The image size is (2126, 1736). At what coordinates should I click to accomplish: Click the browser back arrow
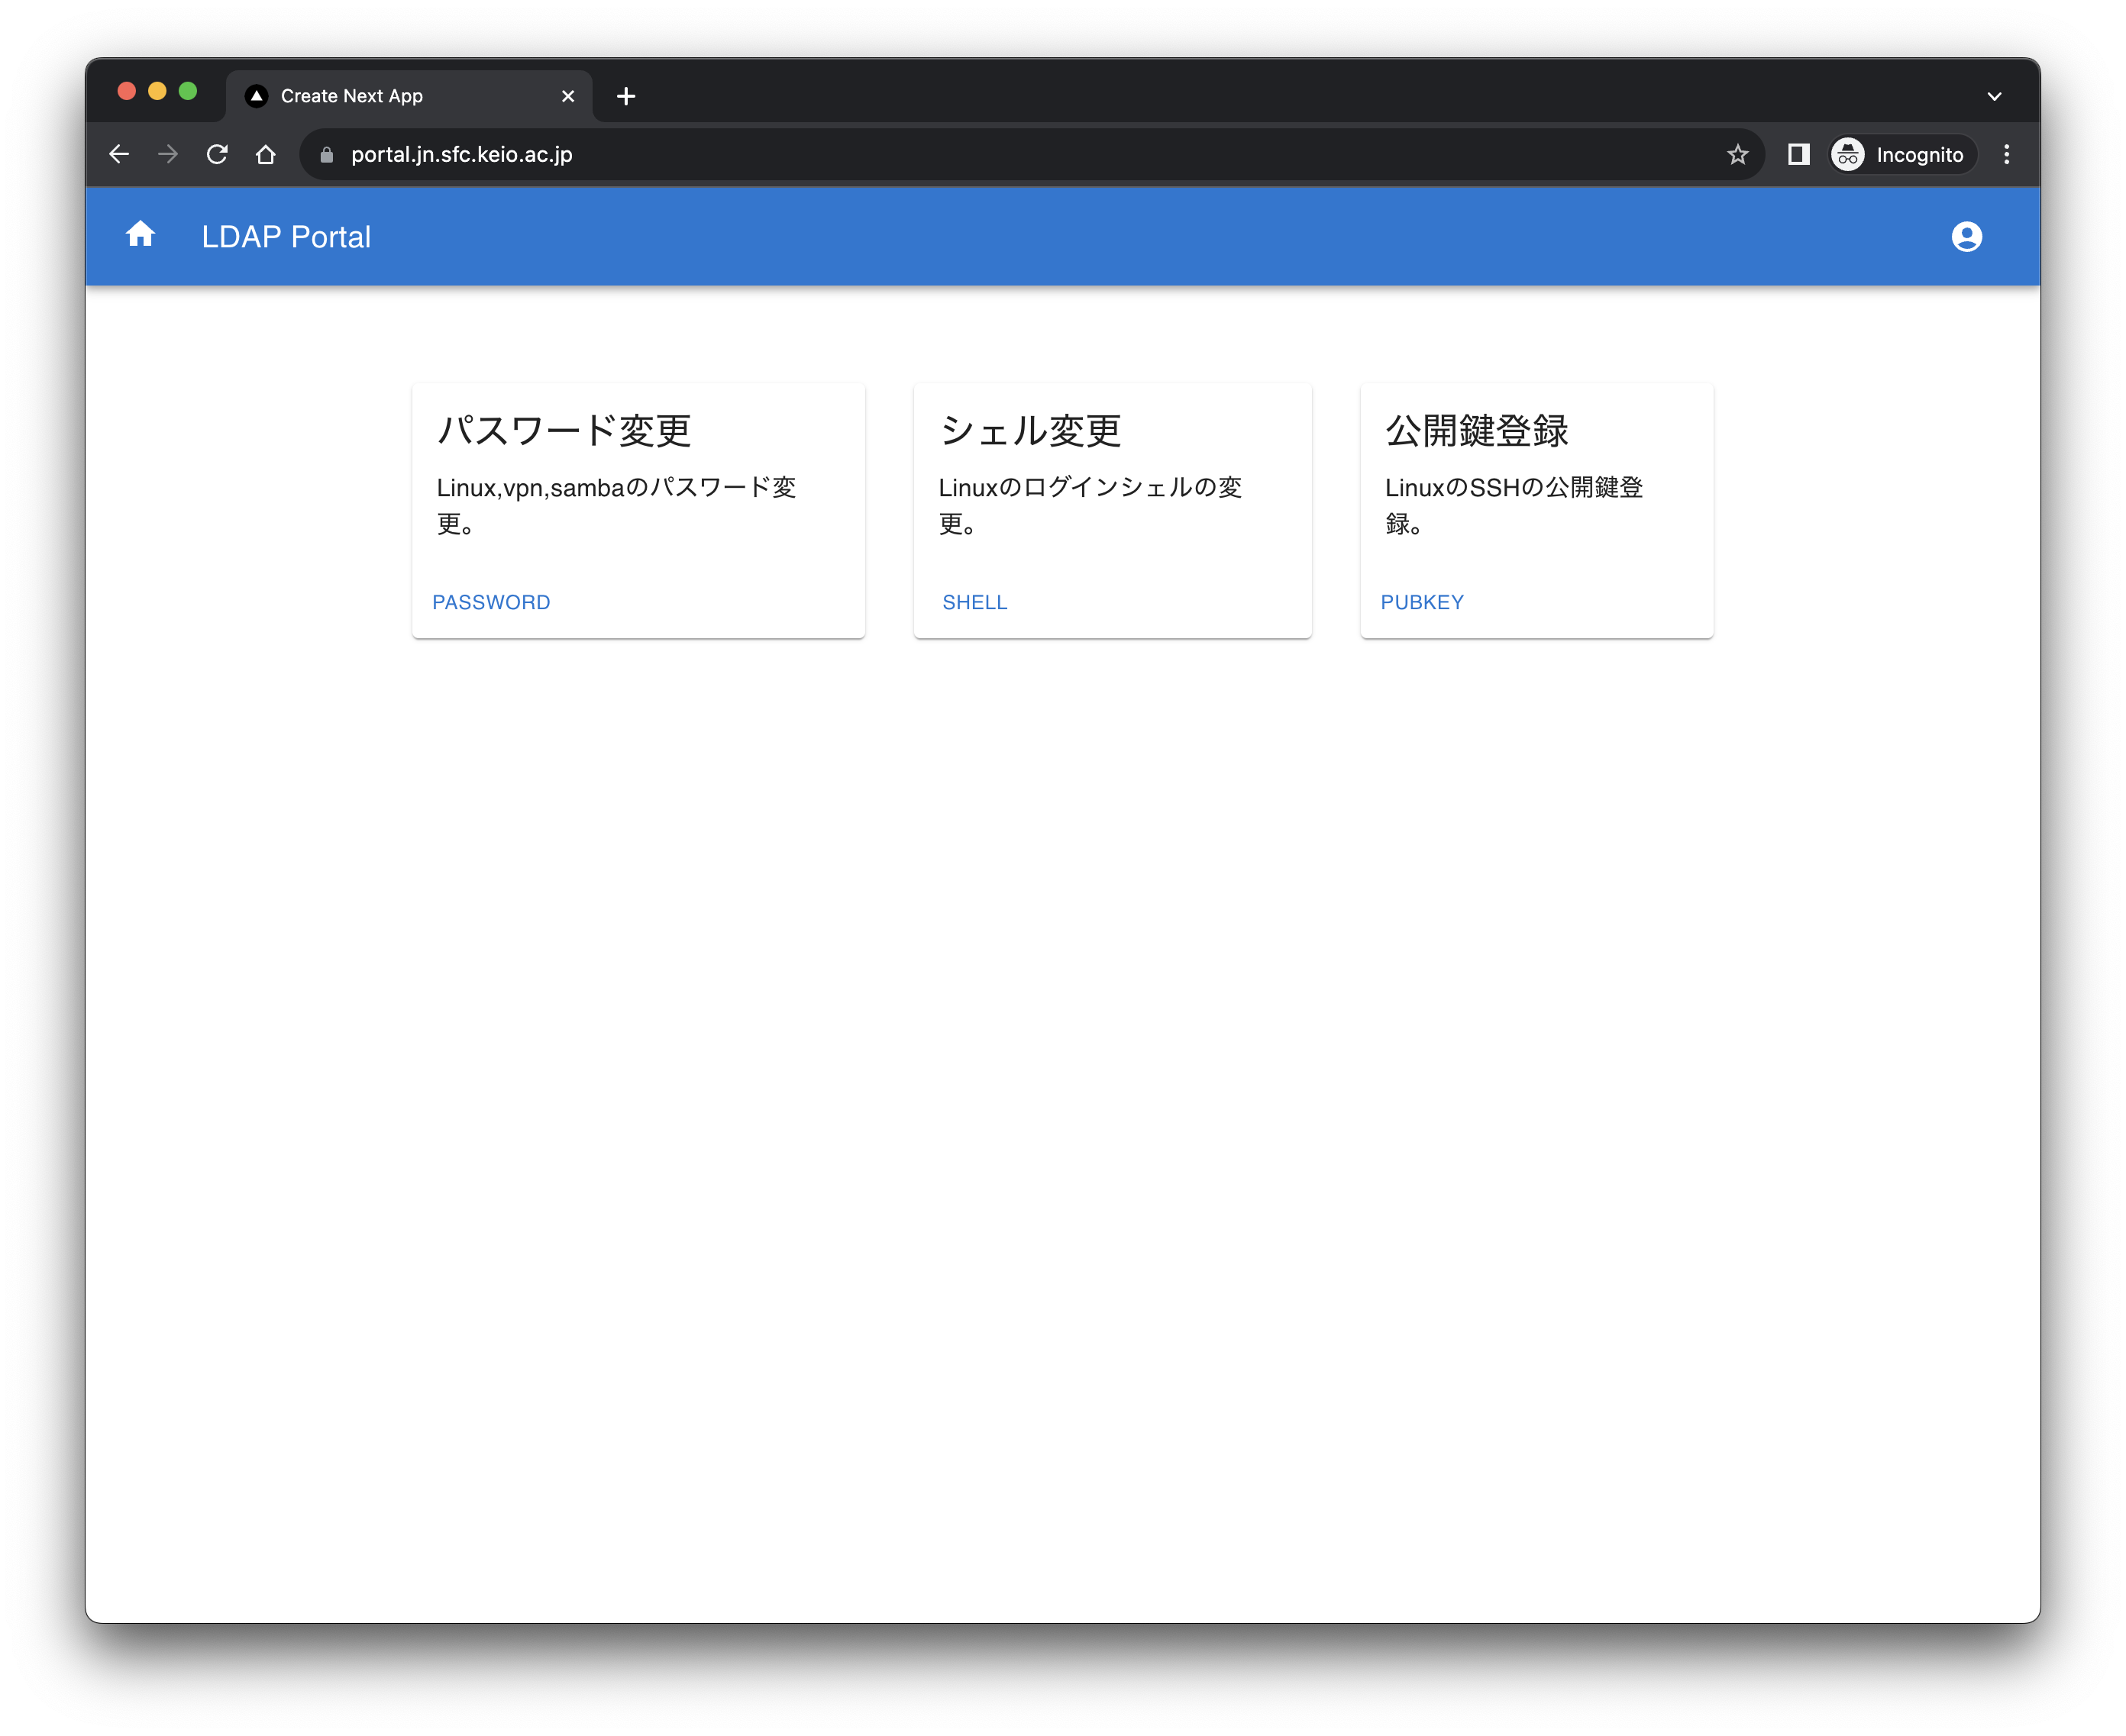[x=119, y=154]
